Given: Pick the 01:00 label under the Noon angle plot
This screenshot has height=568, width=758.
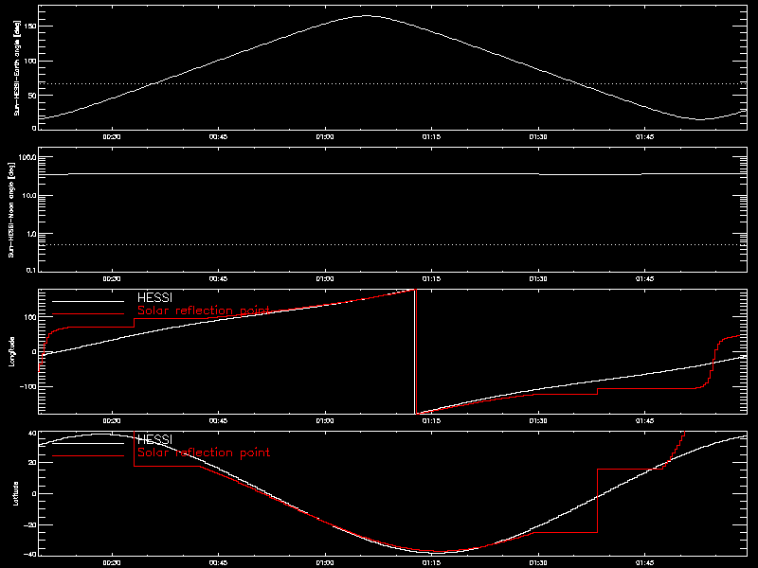Looking at the screenshot, I should click(x=325, y=279).
